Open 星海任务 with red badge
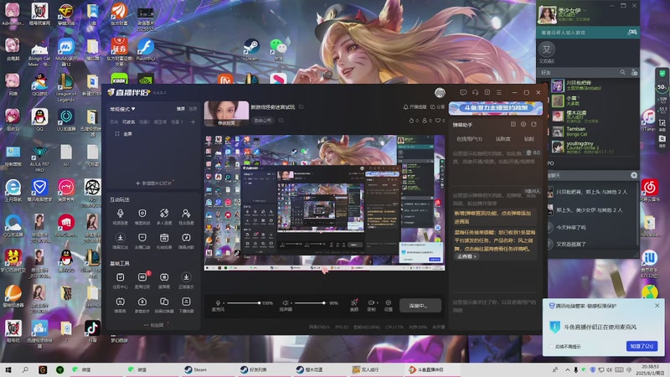The width and height of the screenshot is (670, 377). [142, 281]
